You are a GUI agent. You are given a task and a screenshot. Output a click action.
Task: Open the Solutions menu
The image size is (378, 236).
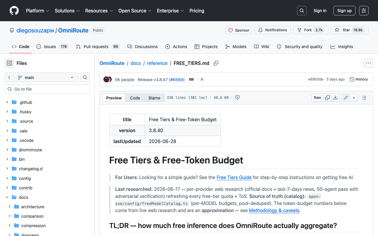click(x=67, y=11)
